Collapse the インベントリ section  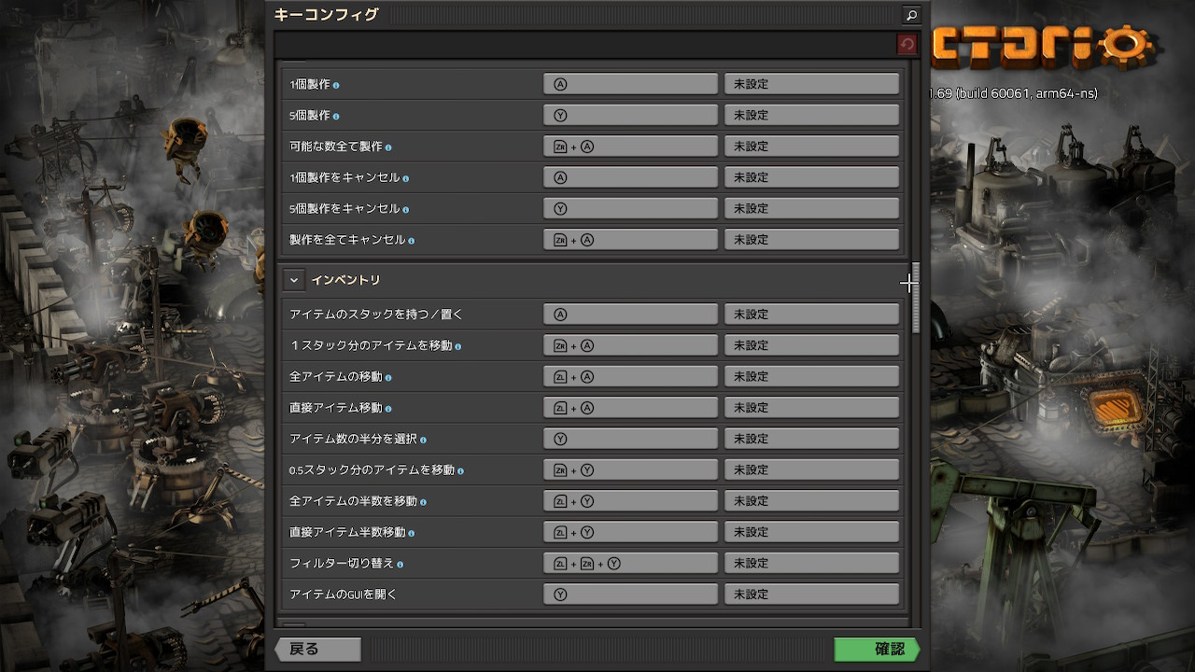pyautogui.click(x=294, y=279)
